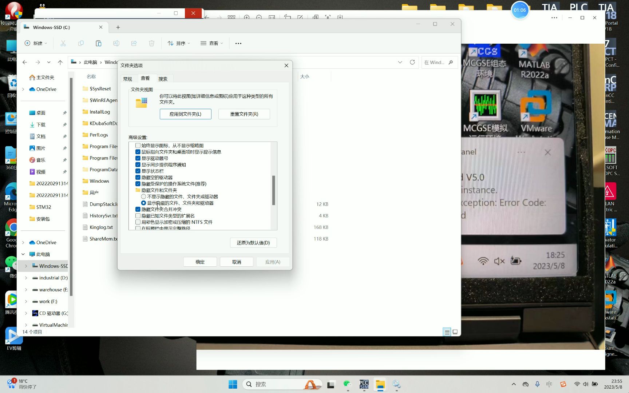Click 应用到文件夹(L) button
The height and width of the screenshot is (393, 629).
[185, 114]
